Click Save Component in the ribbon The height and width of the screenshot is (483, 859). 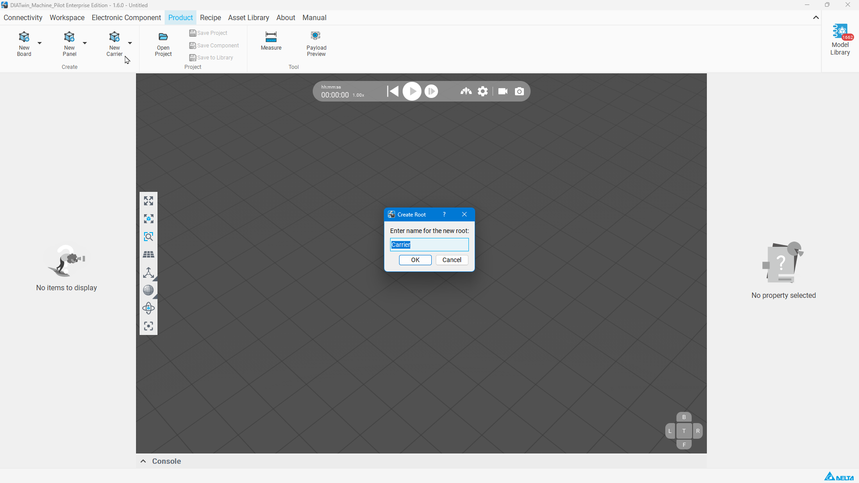(214, 46)
